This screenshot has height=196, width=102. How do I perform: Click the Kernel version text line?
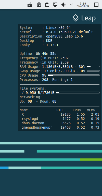click(x=56, y=32)
